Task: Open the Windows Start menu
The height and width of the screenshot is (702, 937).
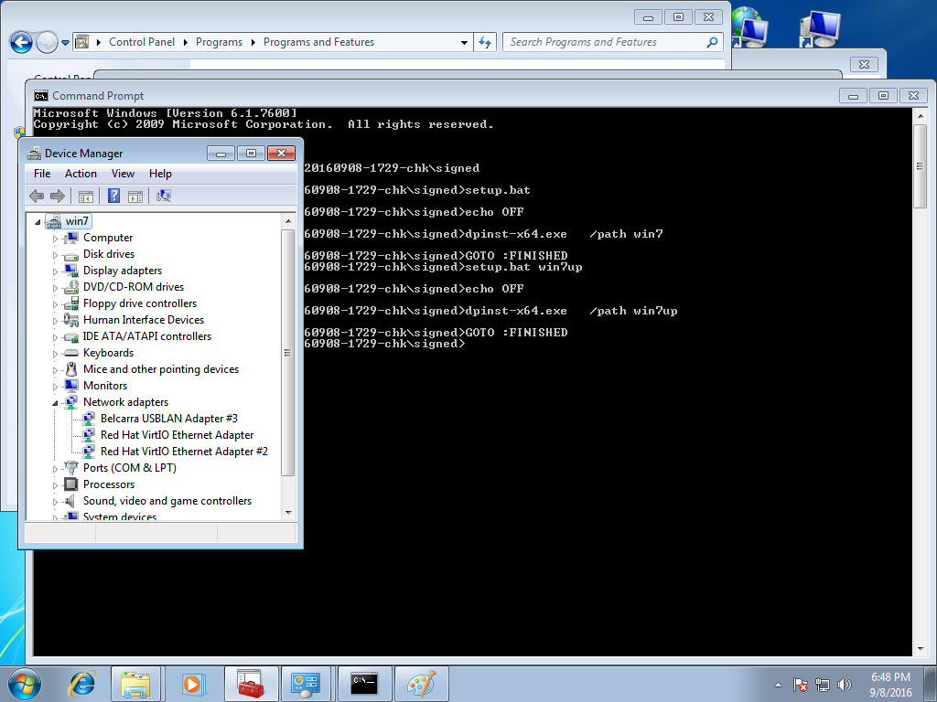Action: 25,684
